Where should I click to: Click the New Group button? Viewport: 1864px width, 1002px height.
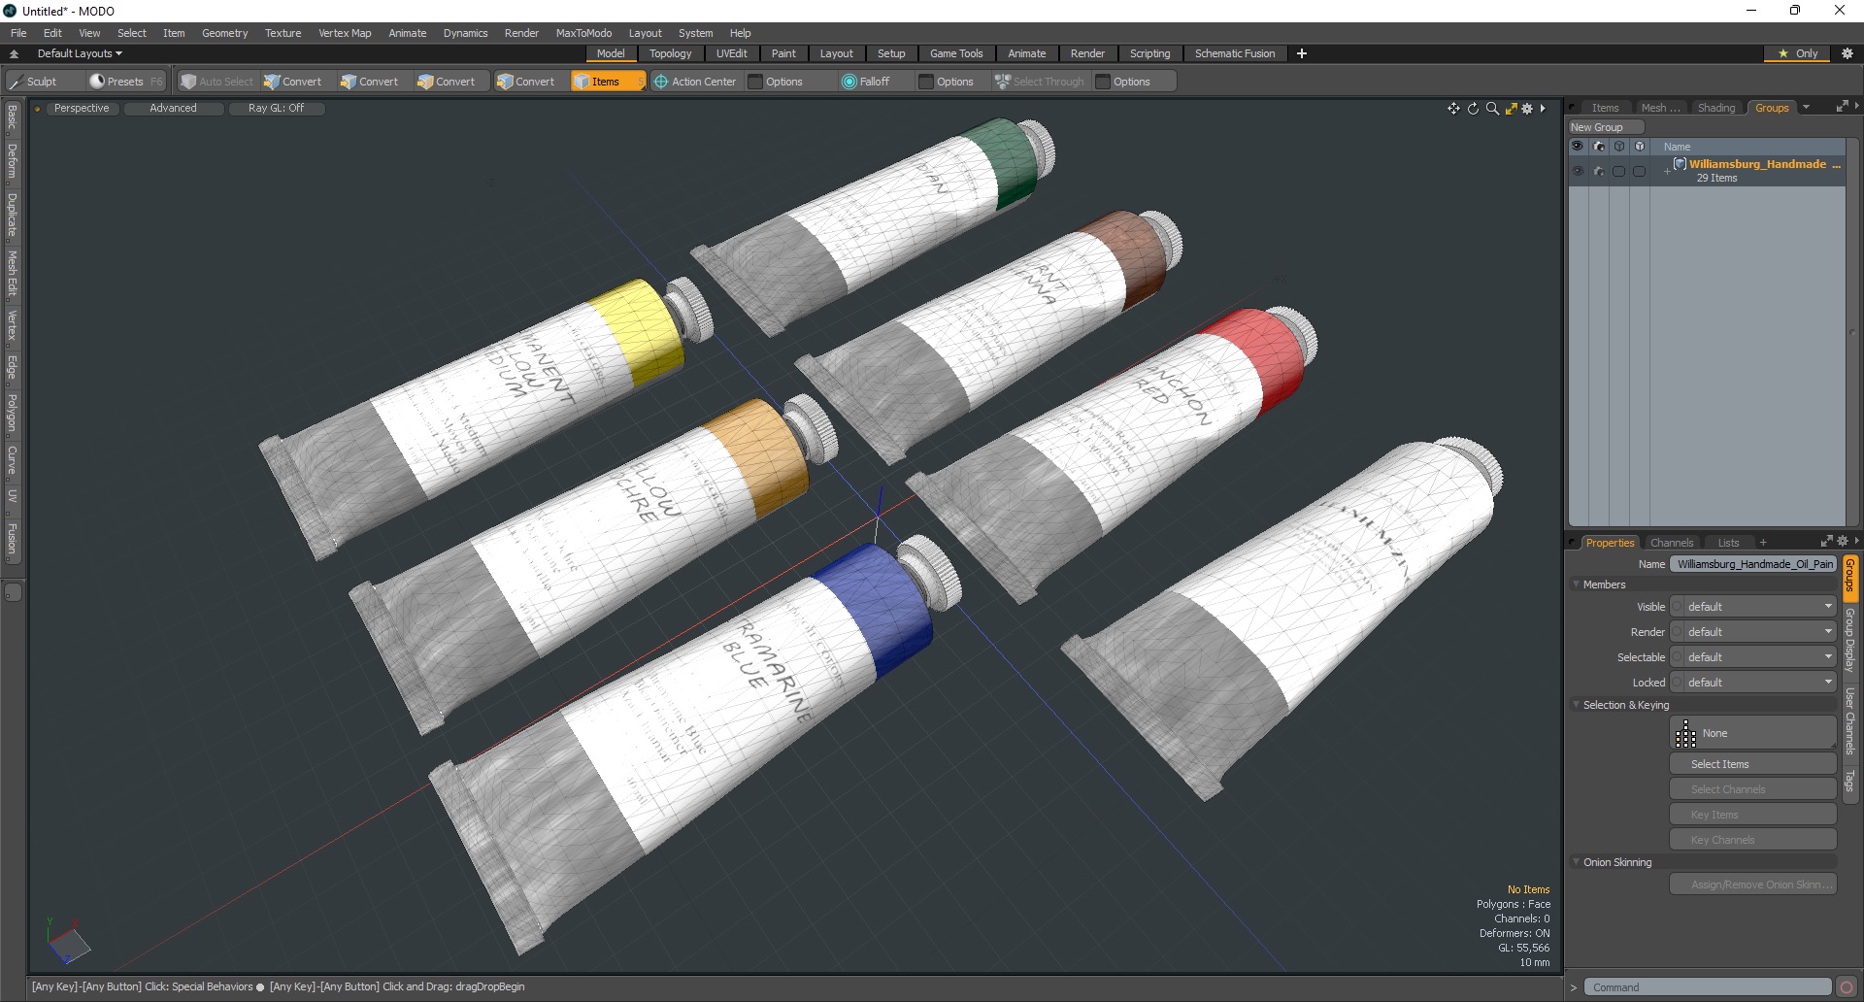[x=1606, y=127]
